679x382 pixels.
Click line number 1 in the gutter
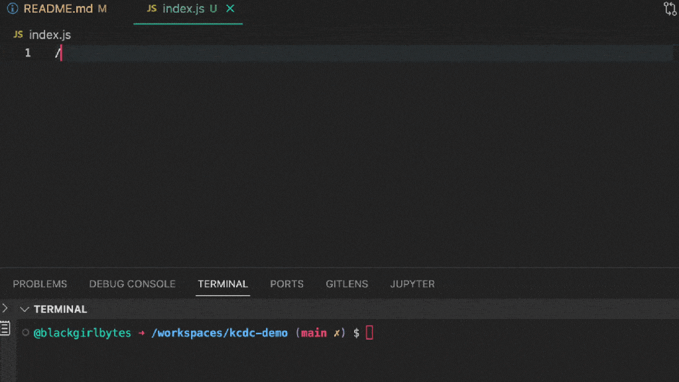click(x=28, y=53)
